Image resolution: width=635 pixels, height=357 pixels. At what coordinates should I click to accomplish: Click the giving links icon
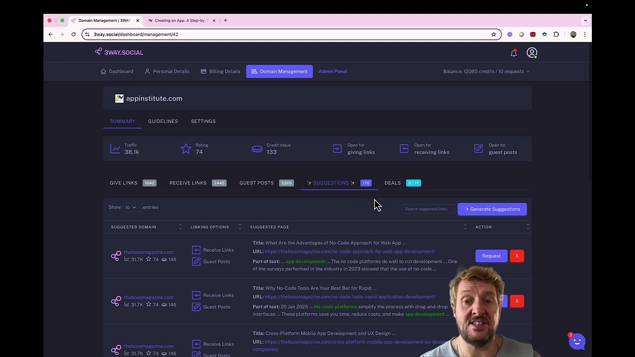(337, 149)
